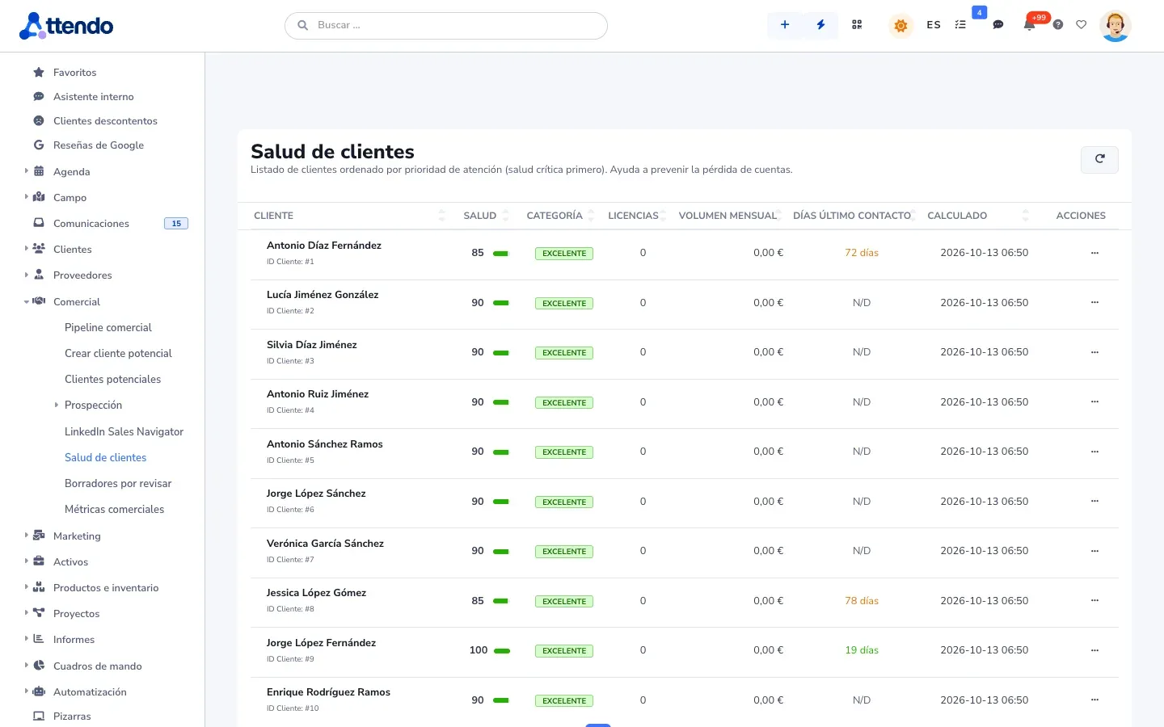This screenshot has height=727, width=1164.
Task: Click health bar for Jessica López Gómez
Action: [x=501, y=601]
